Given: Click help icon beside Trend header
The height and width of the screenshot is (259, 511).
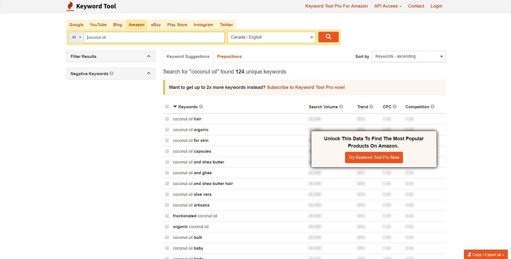Looking at the screenshot, I should coord(371,106).
